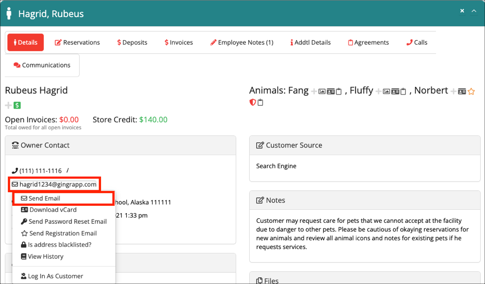The height and width of the screenshot is (284, 485).
Task: Open the animal named Norbert
Action: coord(431,91)
